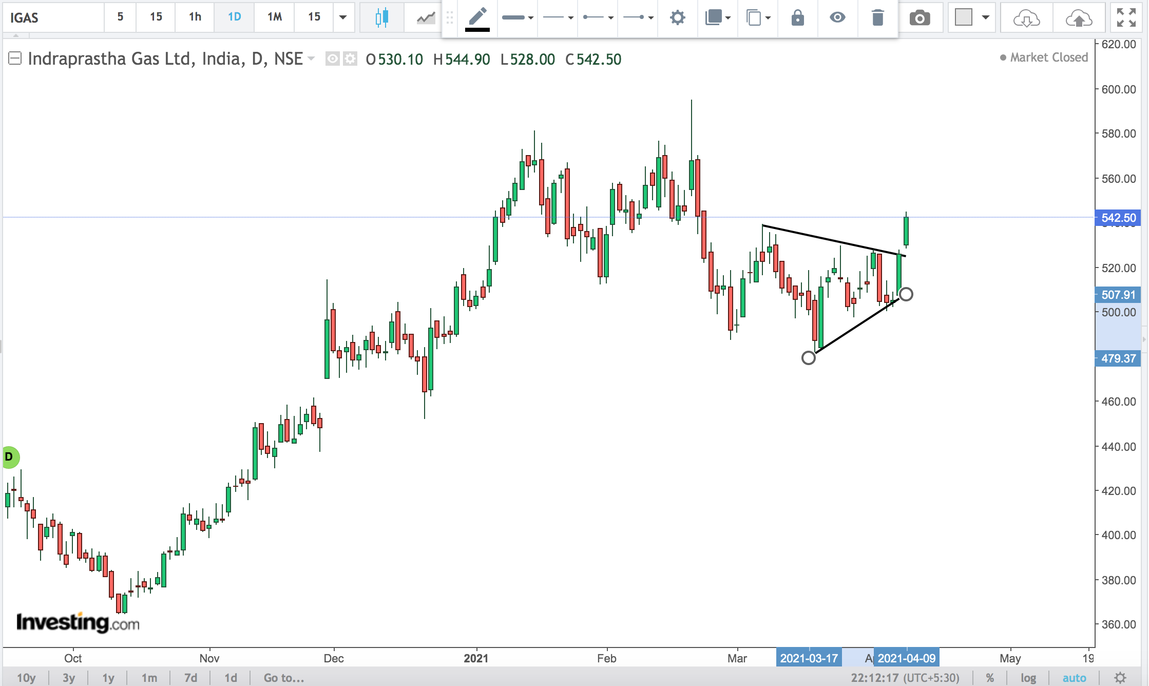Screen dimensions: 1149x686
Task: Enter fullscreen mode with expand arrows icon
Action: (x=1126, y=18)
